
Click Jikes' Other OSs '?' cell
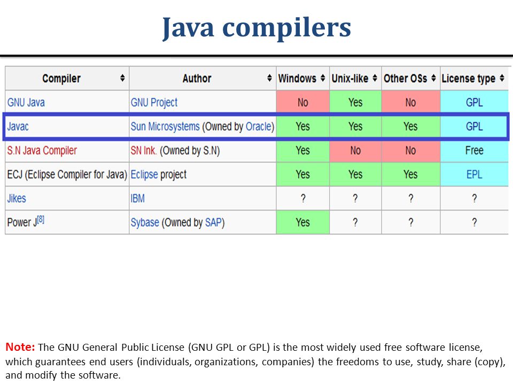(410, 198)
